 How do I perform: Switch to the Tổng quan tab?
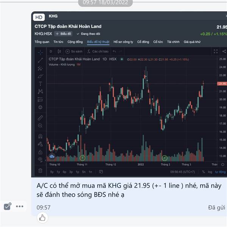[x=42, y=42]
